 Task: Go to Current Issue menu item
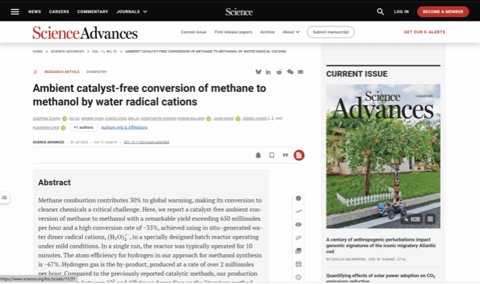[193, 32]
